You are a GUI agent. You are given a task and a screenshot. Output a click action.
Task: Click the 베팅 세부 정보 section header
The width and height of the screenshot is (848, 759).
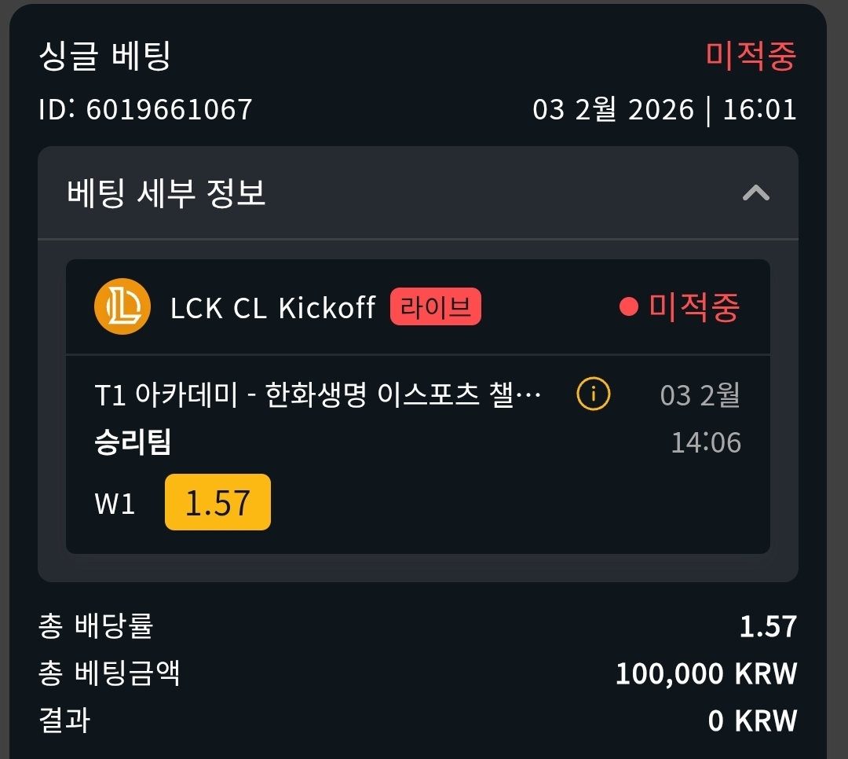click(166, 192)
